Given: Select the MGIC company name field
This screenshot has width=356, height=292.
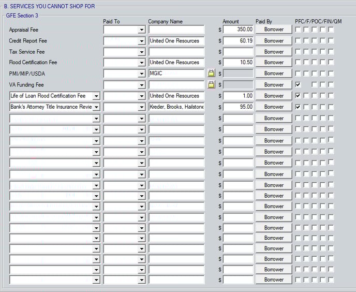Looking at the screenshot, I should (176, 74).
